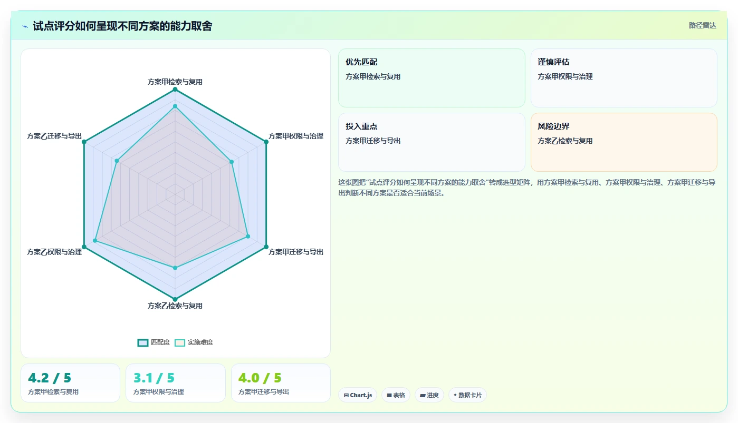Click the 实施难度 legend label

coord(200,342)
